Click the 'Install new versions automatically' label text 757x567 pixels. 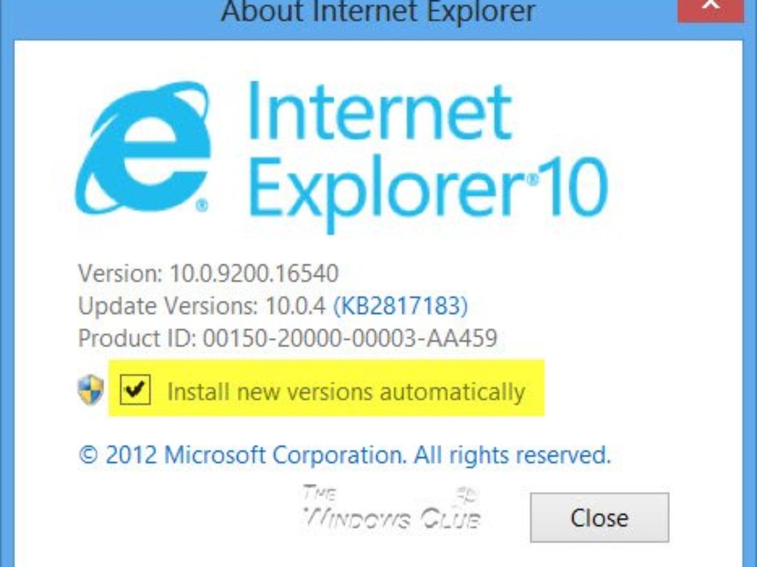coord(346,392)
